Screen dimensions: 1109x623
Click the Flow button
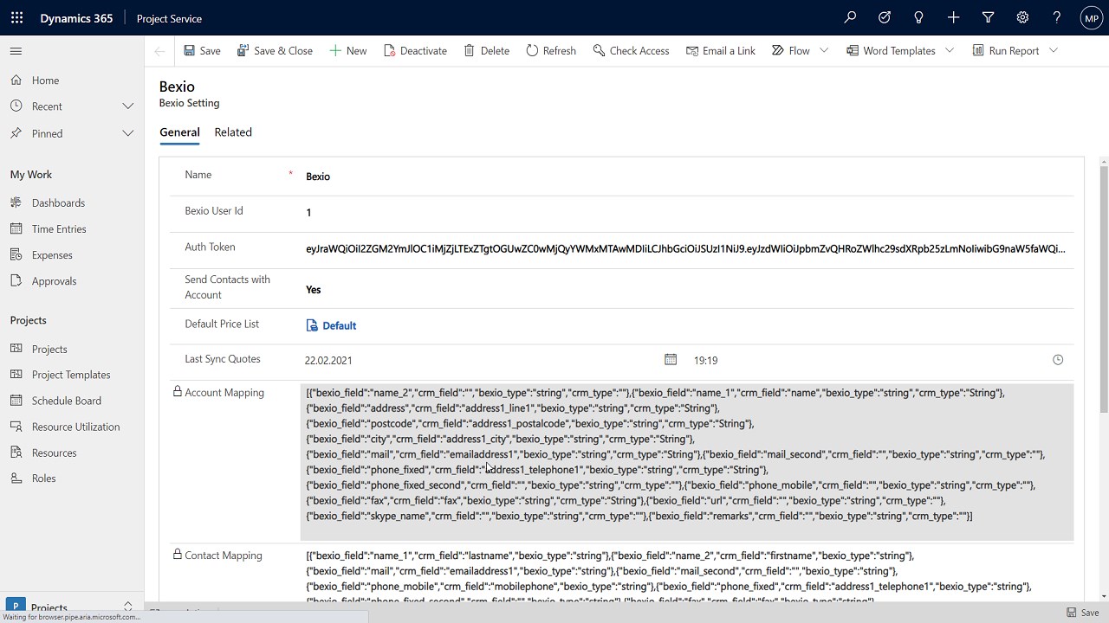791,51
